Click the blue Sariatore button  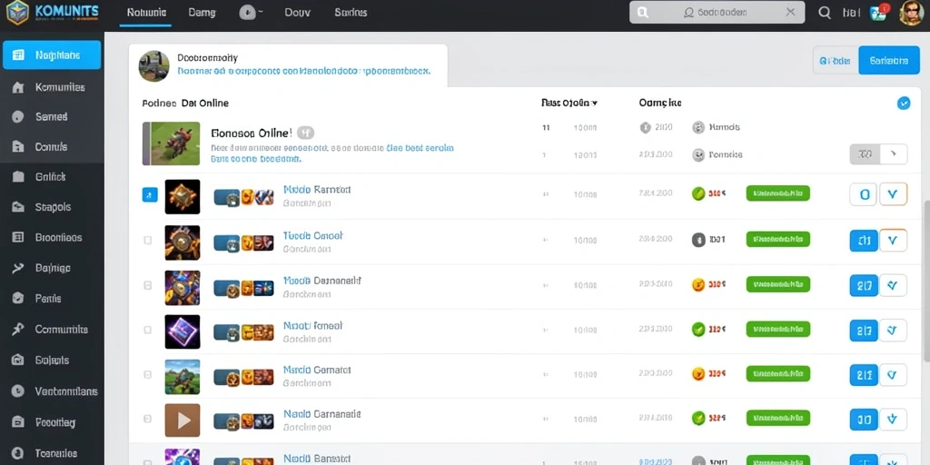[x=889, y=61]
